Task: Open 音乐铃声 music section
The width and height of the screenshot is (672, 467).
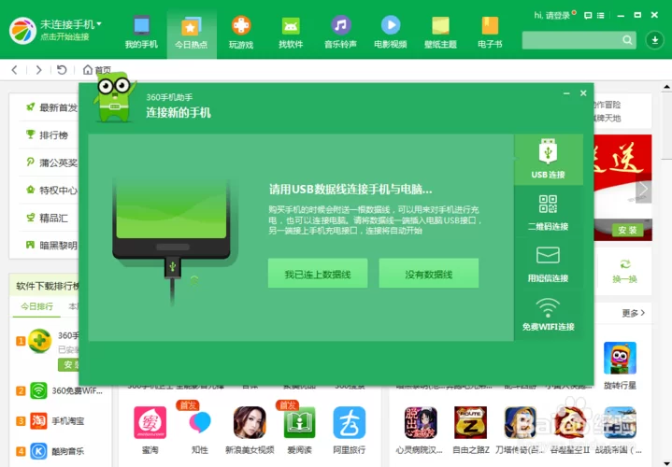Action: coord(340,33)
